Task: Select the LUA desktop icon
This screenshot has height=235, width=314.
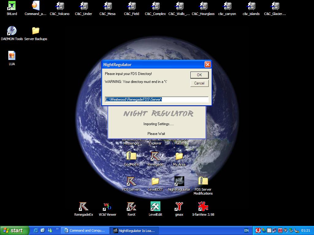Action: [12, 56]
